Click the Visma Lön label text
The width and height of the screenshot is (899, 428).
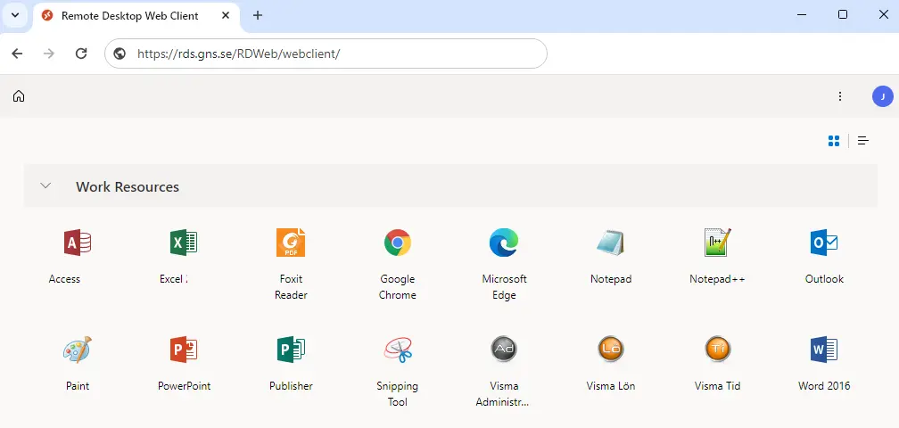click(611, 386)
